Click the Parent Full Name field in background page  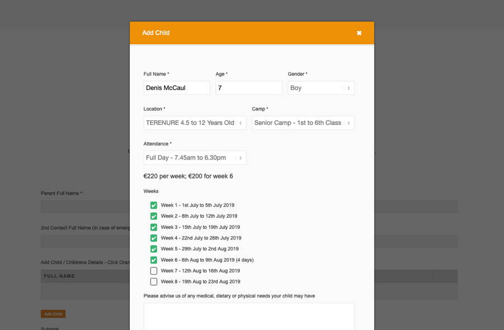[x=85, y=207]
